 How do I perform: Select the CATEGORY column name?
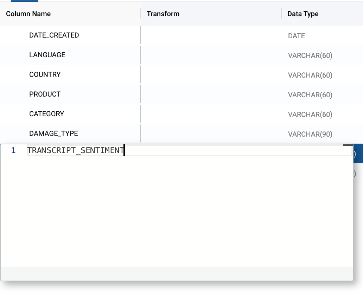tap(47, 114)
